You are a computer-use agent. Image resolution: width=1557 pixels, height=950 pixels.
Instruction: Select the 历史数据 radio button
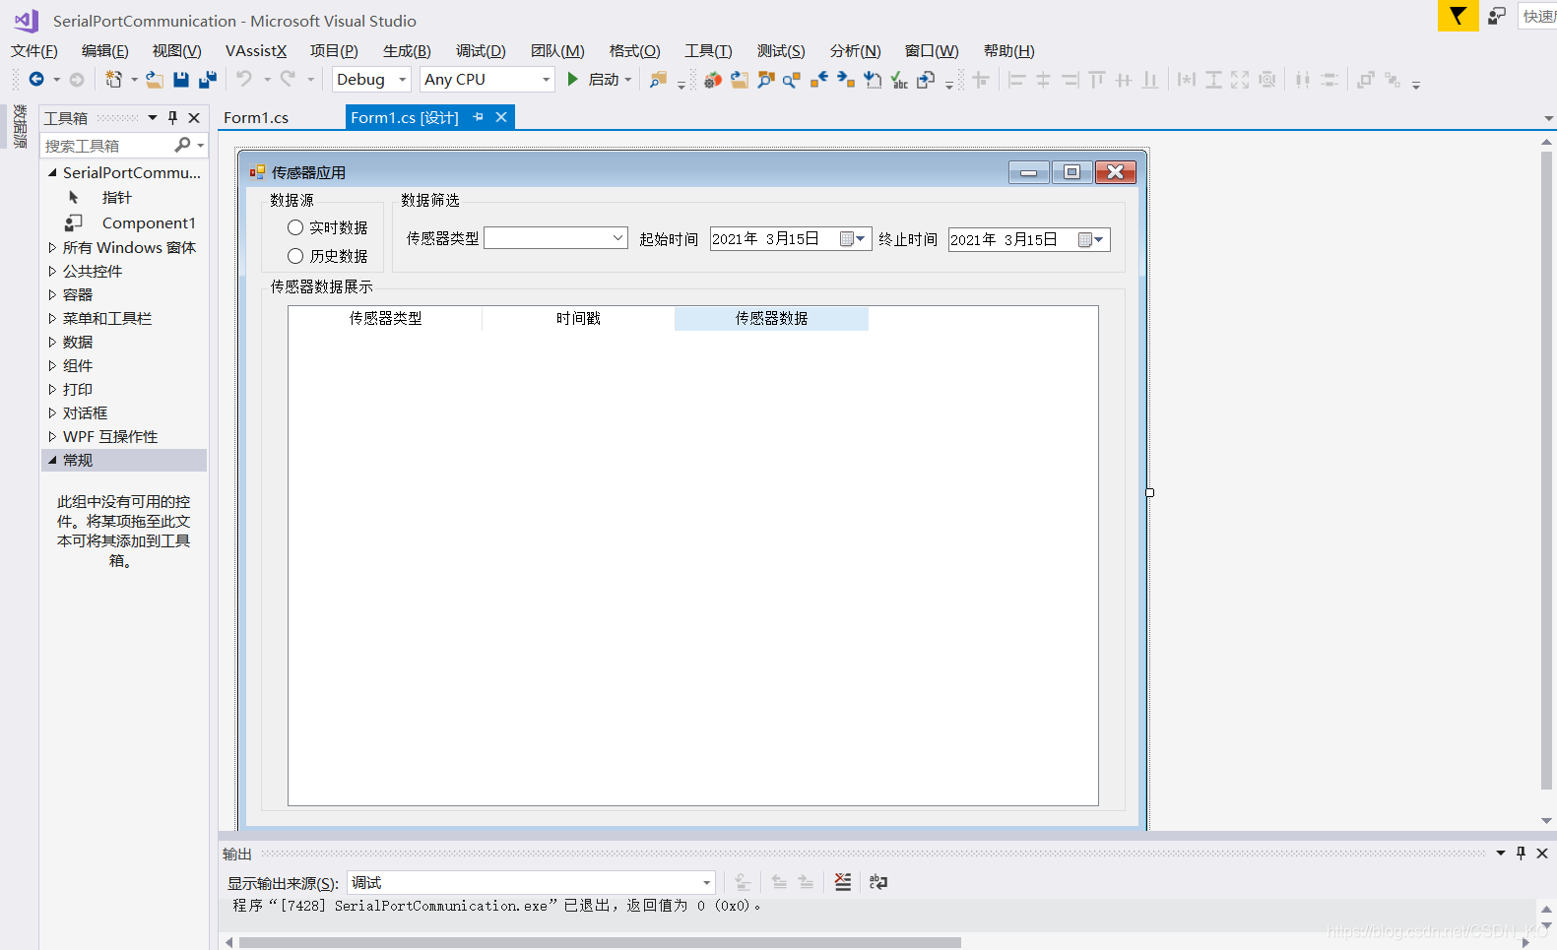[295, 256]
